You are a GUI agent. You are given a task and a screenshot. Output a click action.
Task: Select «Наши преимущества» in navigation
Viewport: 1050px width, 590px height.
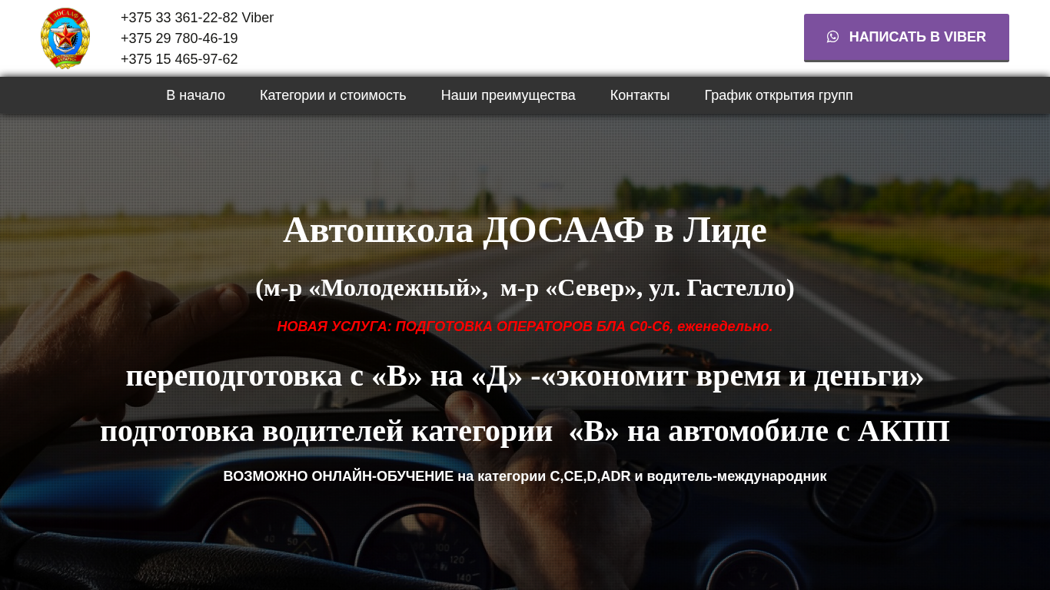(508, 95)
